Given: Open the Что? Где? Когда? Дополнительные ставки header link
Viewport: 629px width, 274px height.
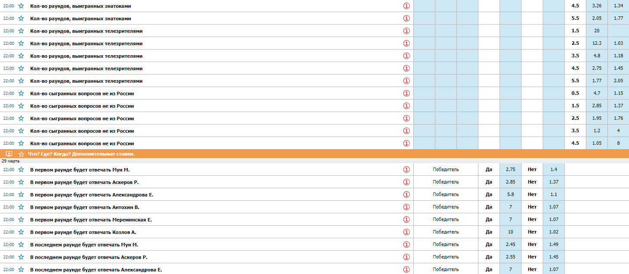Looking at the screenshot, I should [82, 154].
